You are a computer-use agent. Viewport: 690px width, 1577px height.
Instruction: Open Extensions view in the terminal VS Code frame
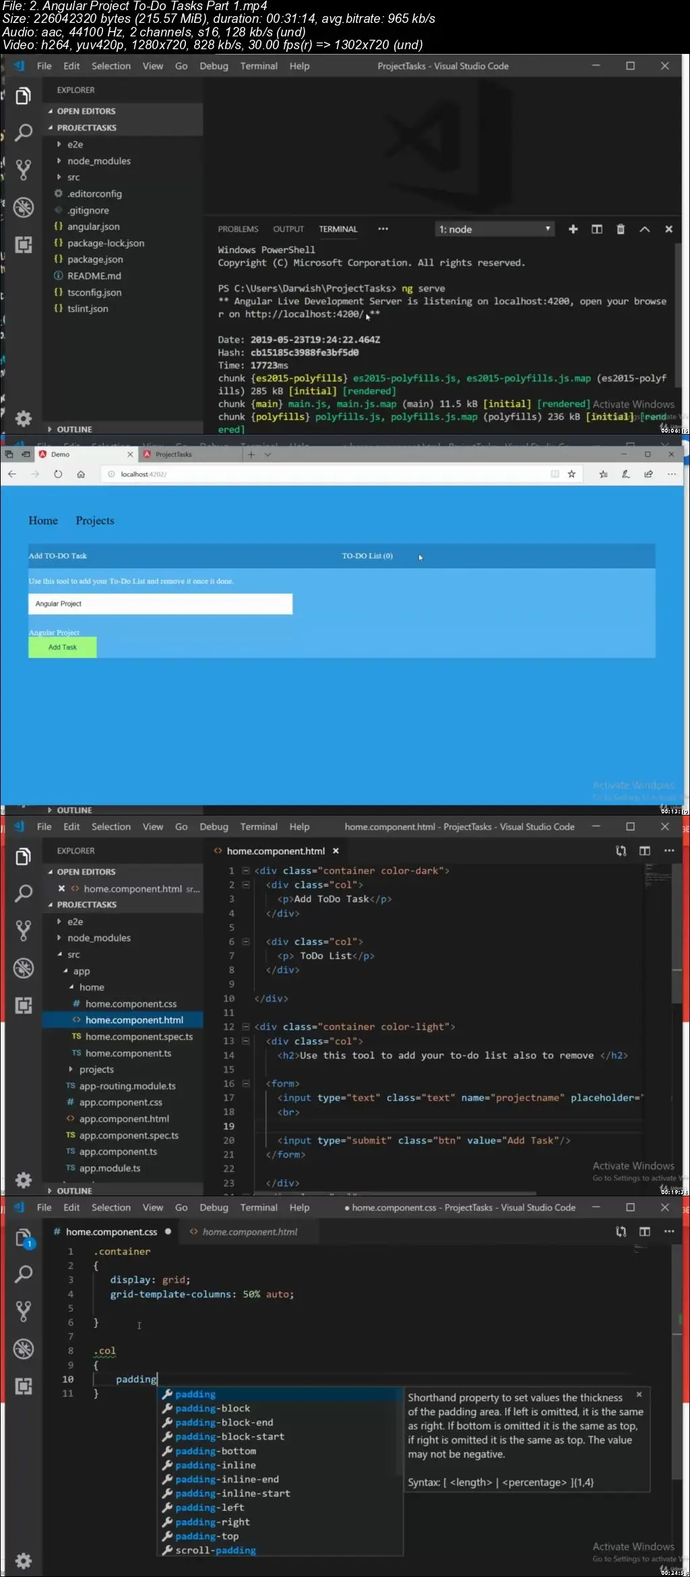point(24,245)
